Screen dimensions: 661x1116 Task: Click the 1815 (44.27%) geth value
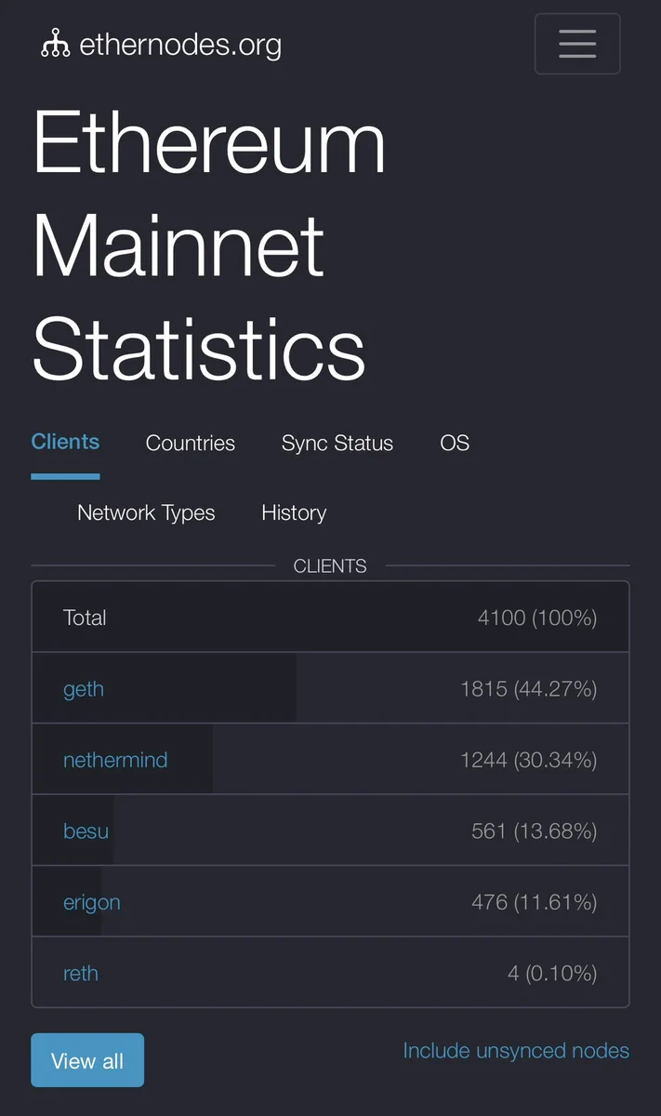click(529, 689)
